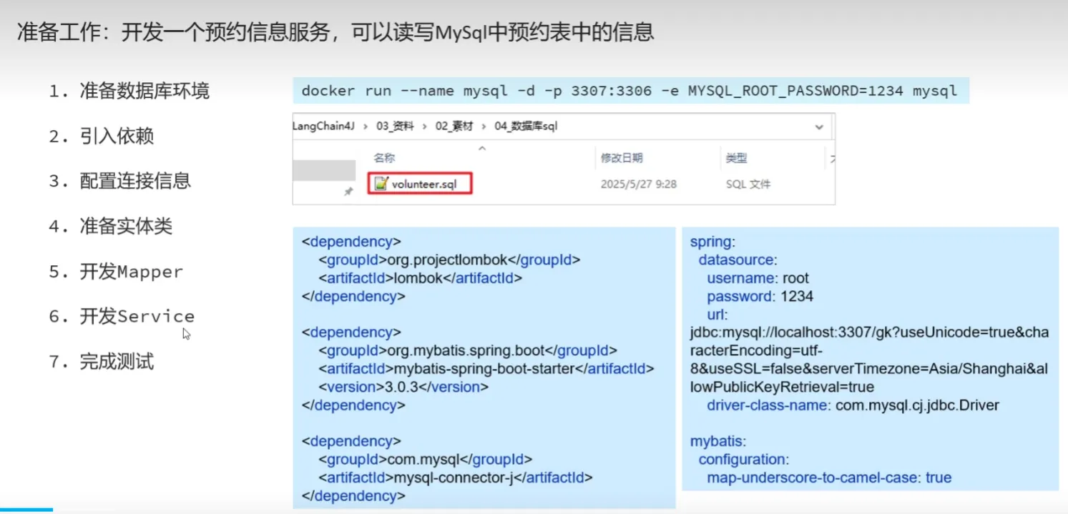Sort files by 名称 column header
1068x514 pixels.
(x=384, y=158)
